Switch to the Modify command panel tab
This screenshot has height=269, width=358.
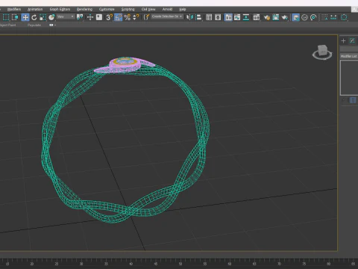pyautogui.click(x=352, y=40)
